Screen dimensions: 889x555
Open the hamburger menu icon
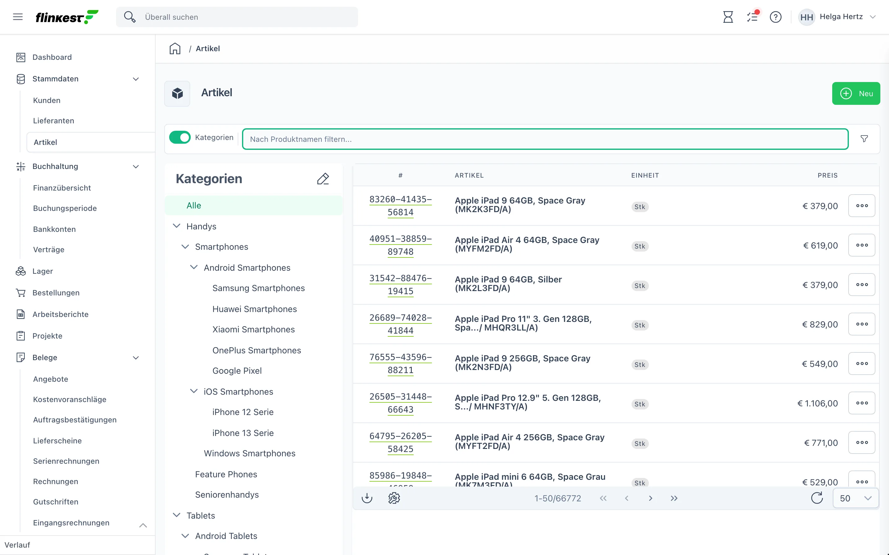point(18,17)
